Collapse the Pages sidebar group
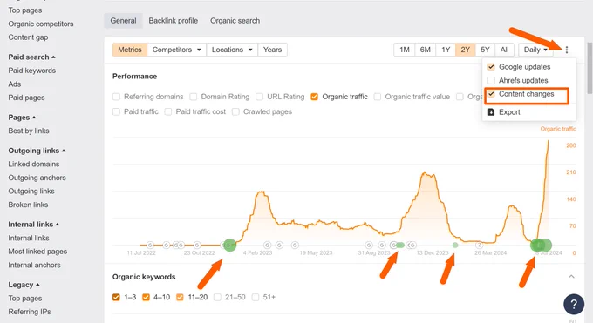This screenshot has height=323, width=593. coord(22,118)
